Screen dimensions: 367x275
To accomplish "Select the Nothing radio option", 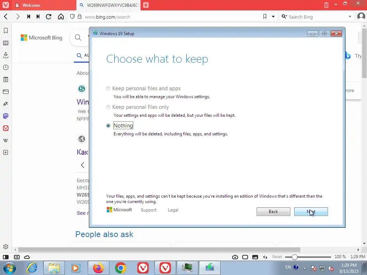I will click(x=108, y=126).
